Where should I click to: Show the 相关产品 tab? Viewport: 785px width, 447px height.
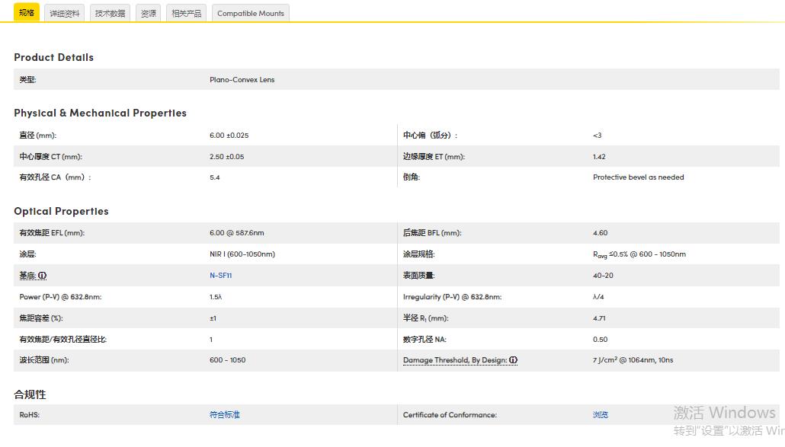point(187,14)
